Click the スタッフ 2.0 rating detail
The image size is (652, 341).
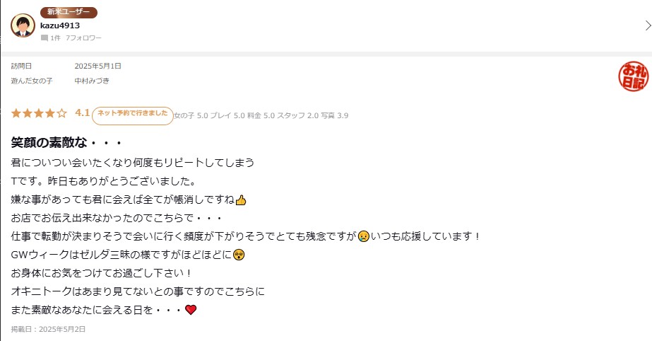pyautogui.click(x=297, y=115)
